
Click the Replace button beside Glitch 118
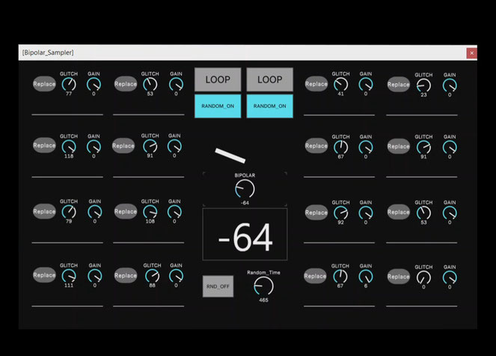44,145
